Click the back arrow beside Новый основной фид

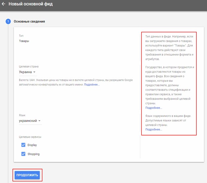click(x=4, y=4)
